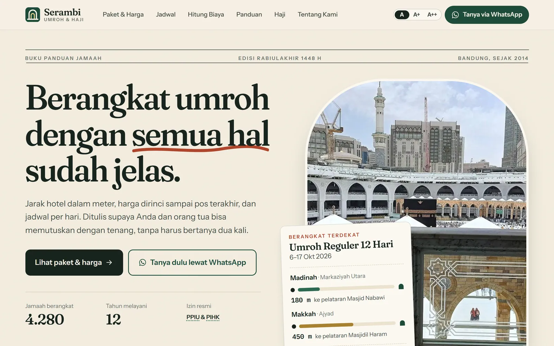This screenshot has height=346, width=554.
Task: Open the PIHK license link
Action: (x=213, y=317)
